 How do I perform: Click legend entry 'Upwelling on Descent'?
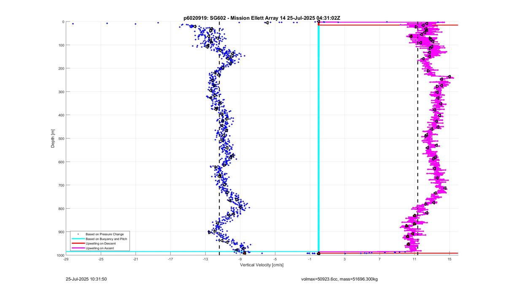[101, 244]
